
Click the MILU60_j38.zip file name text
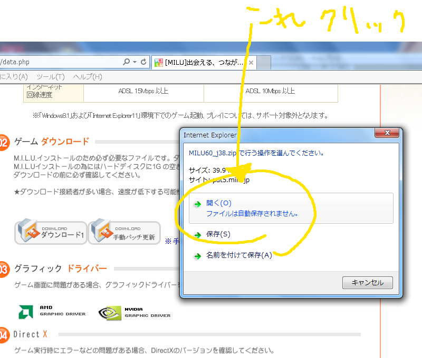213,153
